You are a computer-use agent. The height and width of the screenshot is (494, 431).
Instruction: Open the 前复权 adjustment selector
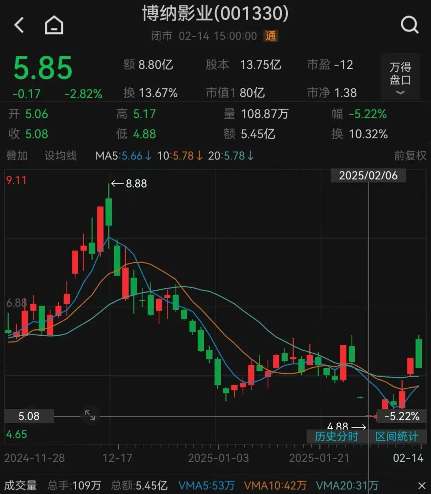tap(410, 155)
